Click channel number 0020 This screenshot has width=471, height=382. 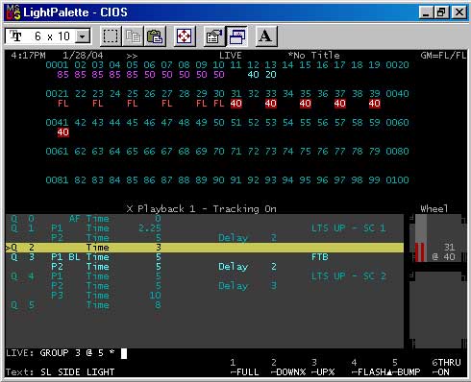click(397, 65)
